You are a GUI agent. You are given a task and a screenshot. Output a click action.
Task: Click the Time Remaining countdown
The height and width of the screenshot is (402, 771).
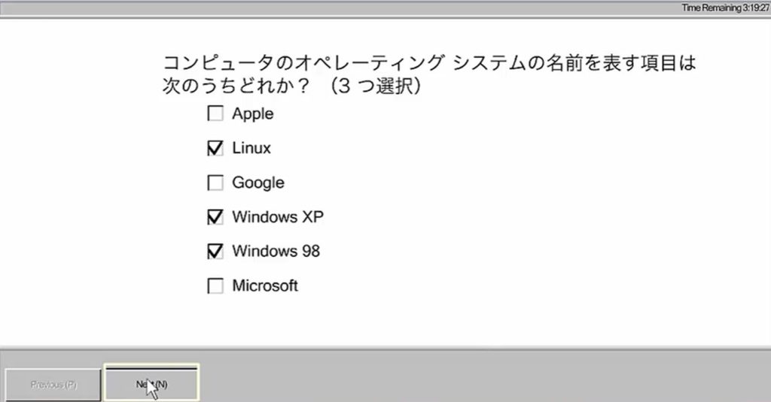pos(724,8)
